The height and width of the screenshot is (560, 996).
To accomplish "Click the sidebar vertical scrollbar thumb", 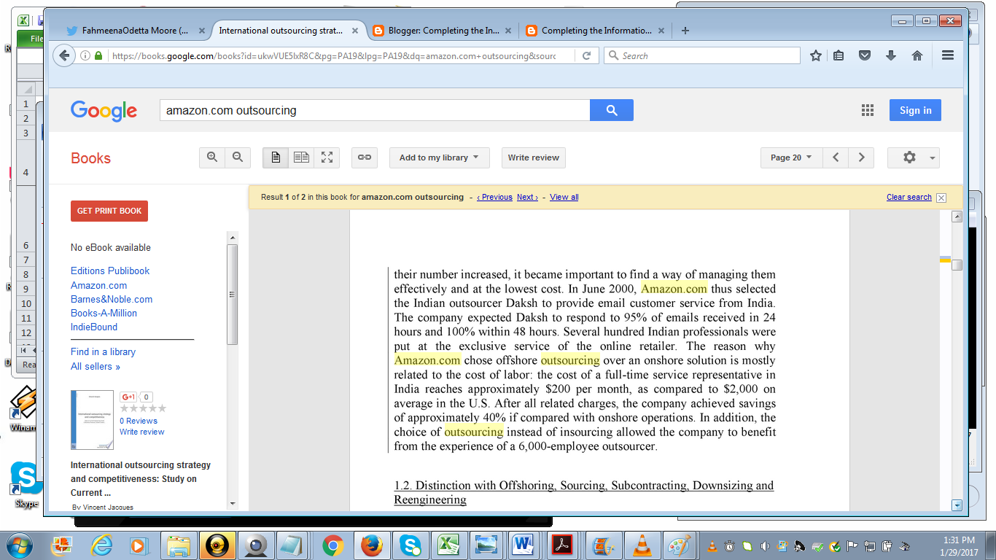I will pyautogui.click(x=232, y=295).
